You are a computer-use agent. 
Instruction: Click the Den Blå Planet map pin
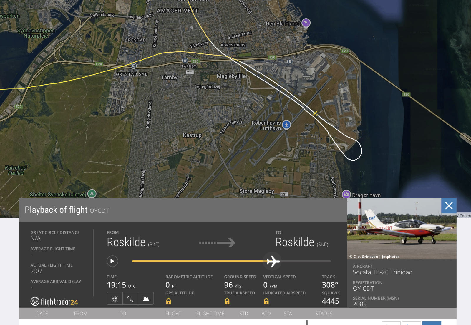coord(306,23)
